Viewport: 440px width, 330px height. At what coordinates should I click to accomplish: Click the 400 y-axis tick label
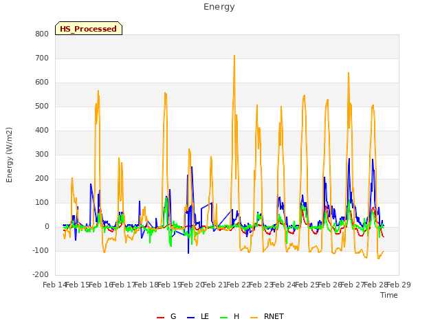pyautogui.click(x=42, y=130)
